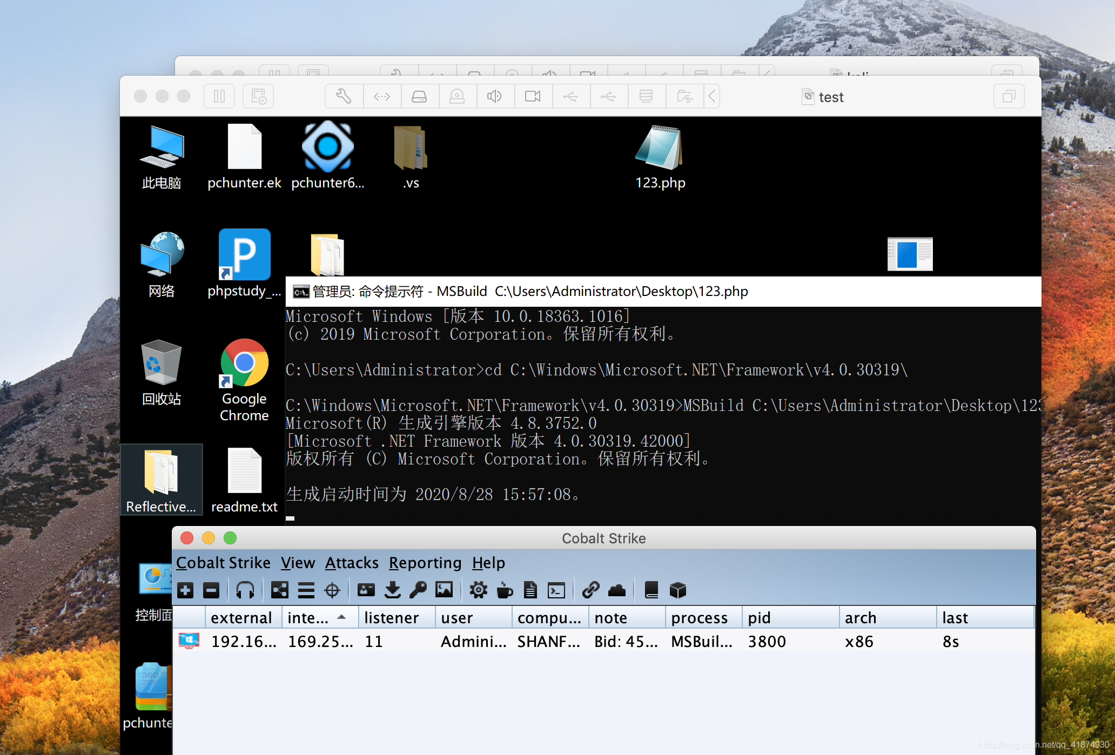Screen dimensions: 1115x755
Task: Click the Help menu in Cobalt Strike
Action: coord(487,563)
